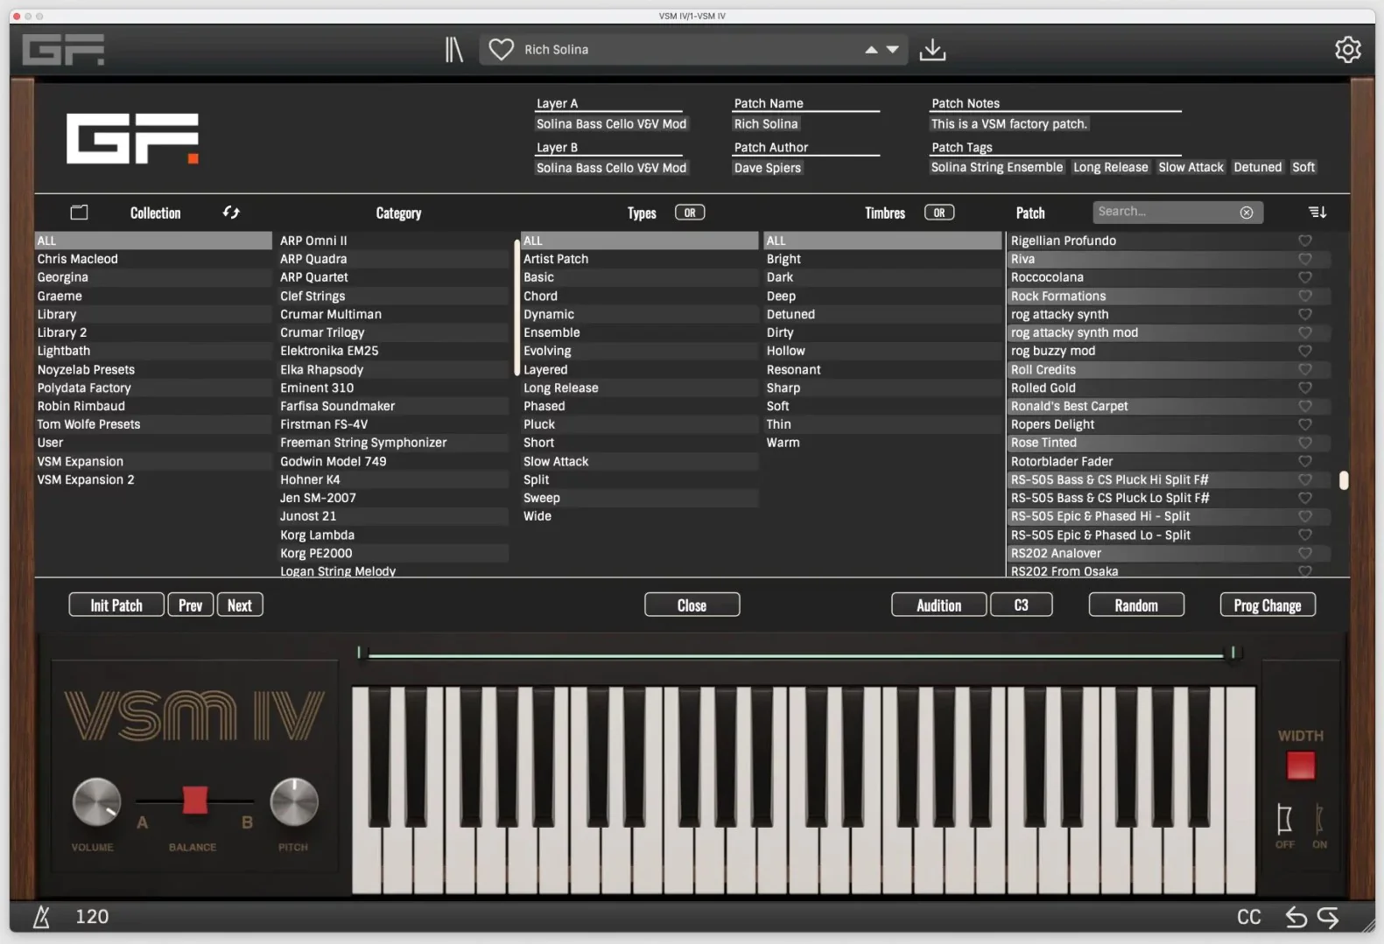Select the ON width mode icon

tap(1319, 820)
